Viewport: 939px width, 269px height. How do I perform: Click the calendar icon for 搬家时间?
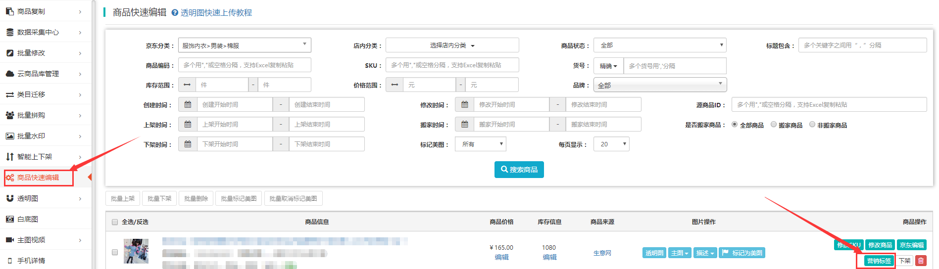[464, 125]
